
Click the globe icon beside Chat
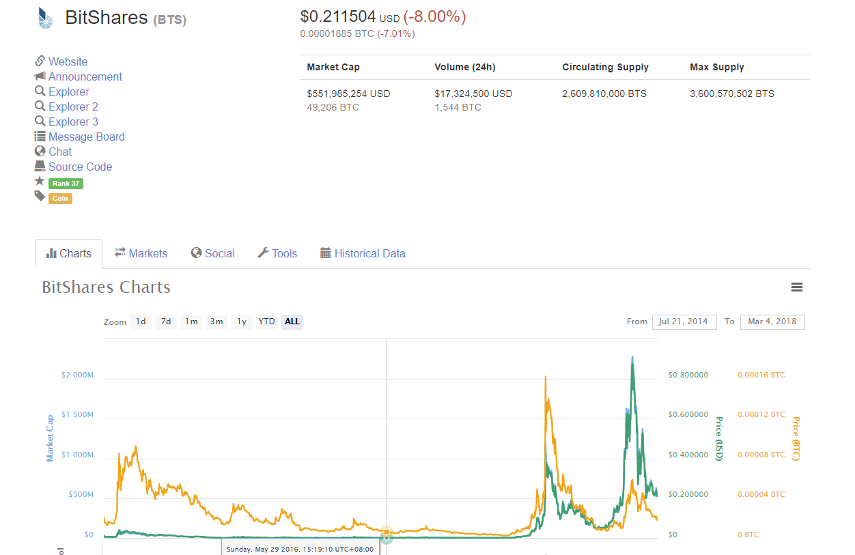[x=40, y=151]
